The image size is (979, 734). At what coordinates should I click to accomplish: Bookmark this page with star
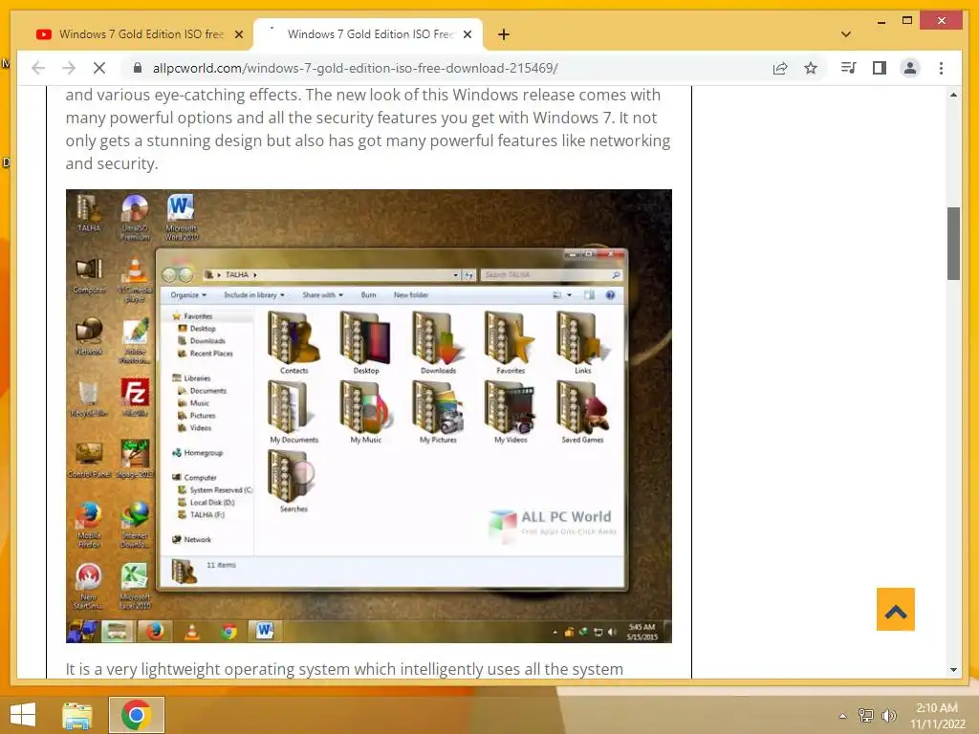[x=811, y=68]
